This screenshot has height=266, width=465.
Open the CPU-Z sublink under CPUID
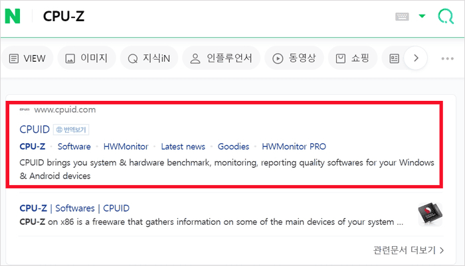(33, 147)
